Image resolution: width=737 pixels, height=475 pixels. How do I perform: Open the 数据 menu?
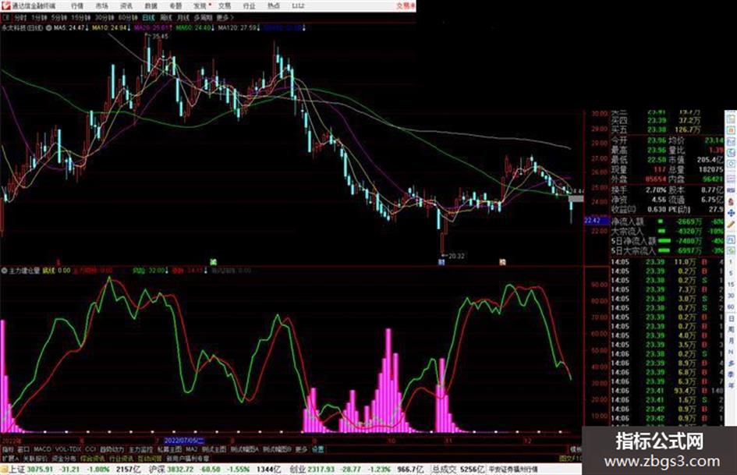151,6
